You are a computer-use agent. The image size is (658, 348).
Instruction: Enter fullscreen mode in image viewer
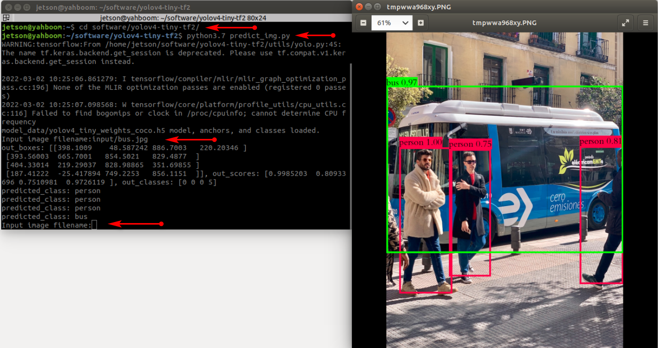pos(625,23)
